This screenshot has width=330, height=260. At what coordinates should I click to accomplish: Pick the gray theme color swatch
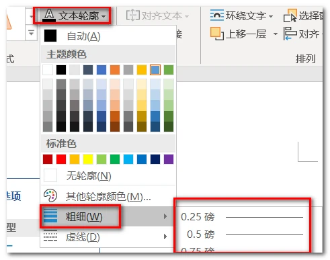coord(128,70)
